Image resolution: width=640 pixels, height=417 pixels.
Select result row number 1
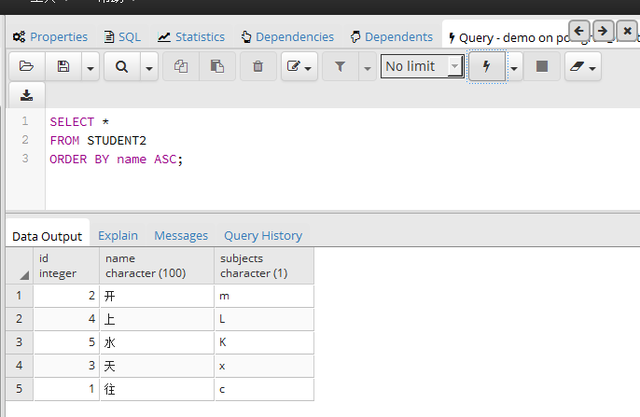(x=20, y=296)
